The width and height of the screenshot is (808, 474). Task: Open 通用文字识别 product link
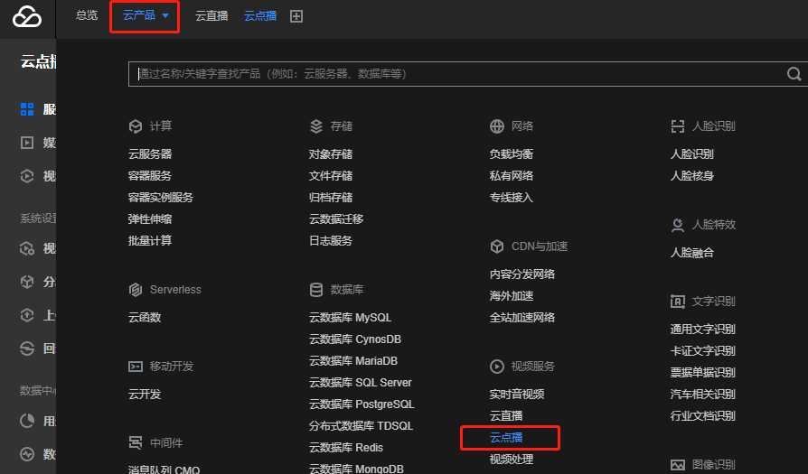coord(703,329)
